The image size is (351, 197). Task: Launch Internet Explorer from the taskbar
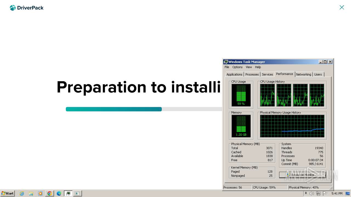click(x=22, y=193)
